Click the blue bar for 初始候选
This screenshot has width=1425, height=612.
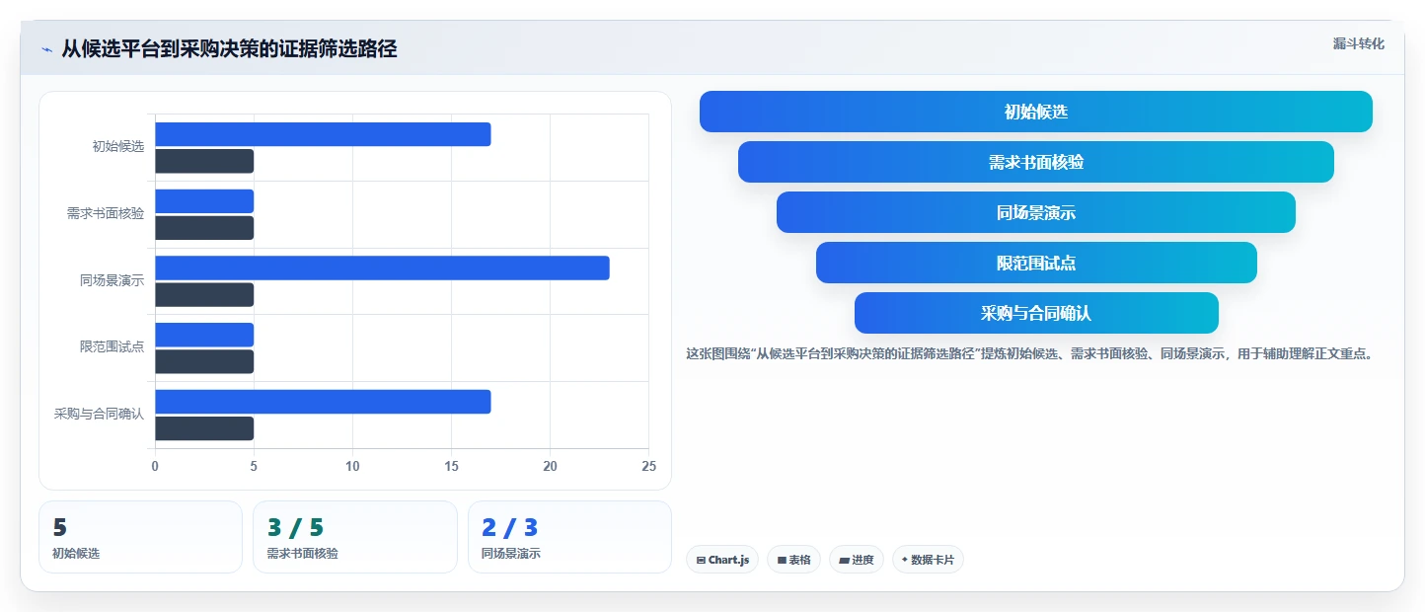323,134
